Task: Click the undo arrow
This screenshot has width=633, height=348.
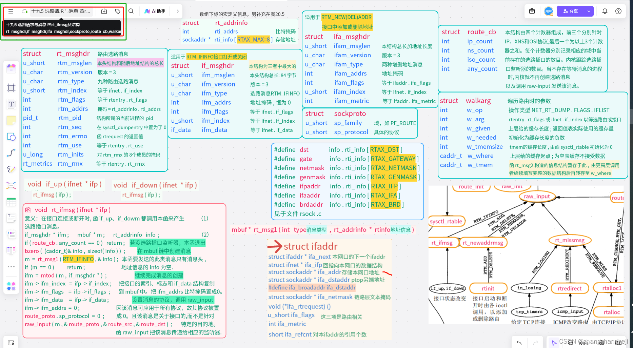Action: [x=519, y=343]
